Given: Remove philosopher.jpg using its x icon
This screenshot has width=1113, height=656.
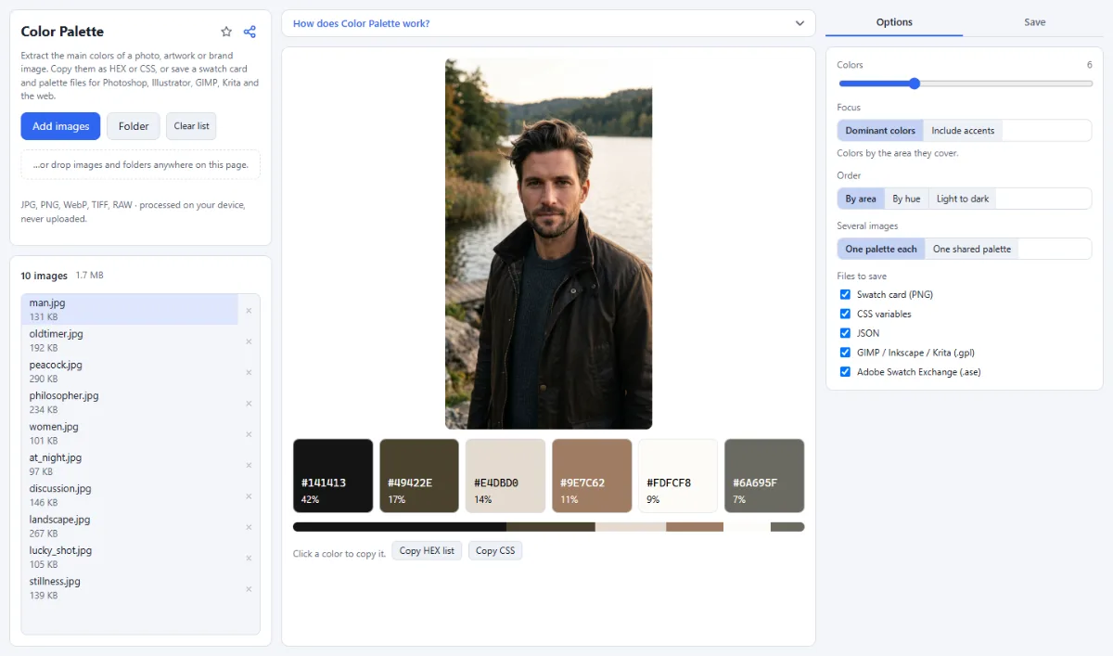Looking at the screenshot, I should point(249,404).
